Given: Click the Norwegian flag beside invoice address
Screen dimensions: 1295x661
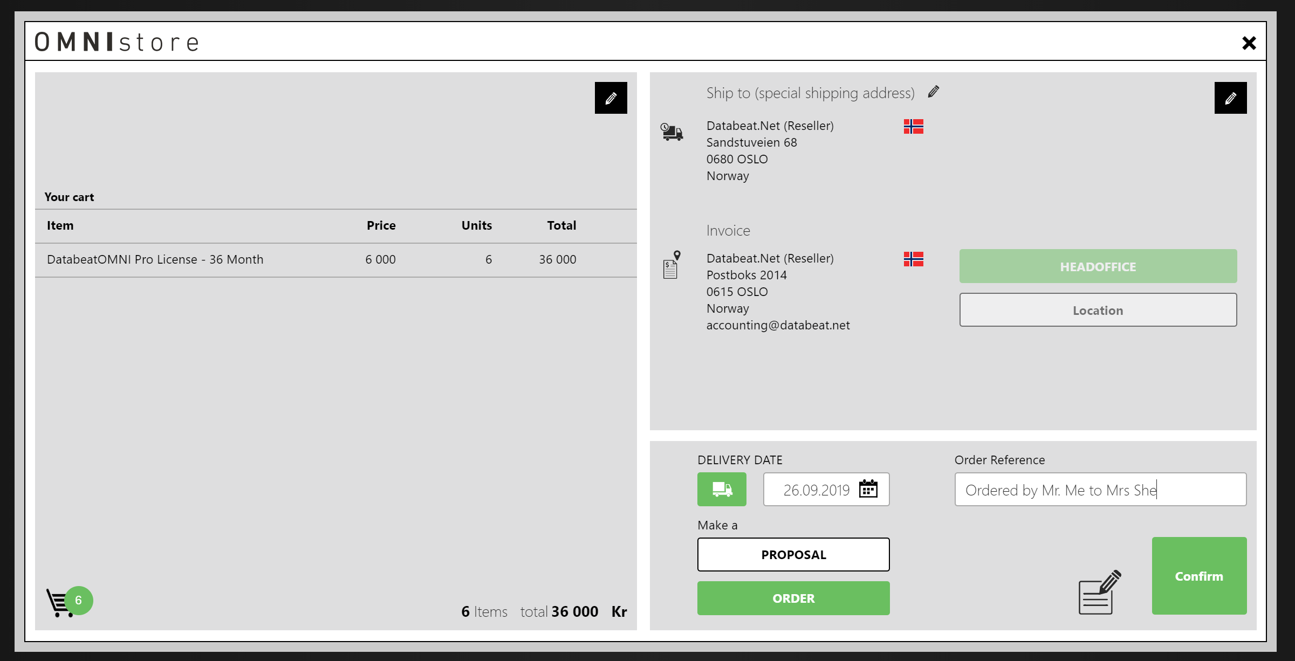Looking at the screenshot, I should click(x=913, y=259).
